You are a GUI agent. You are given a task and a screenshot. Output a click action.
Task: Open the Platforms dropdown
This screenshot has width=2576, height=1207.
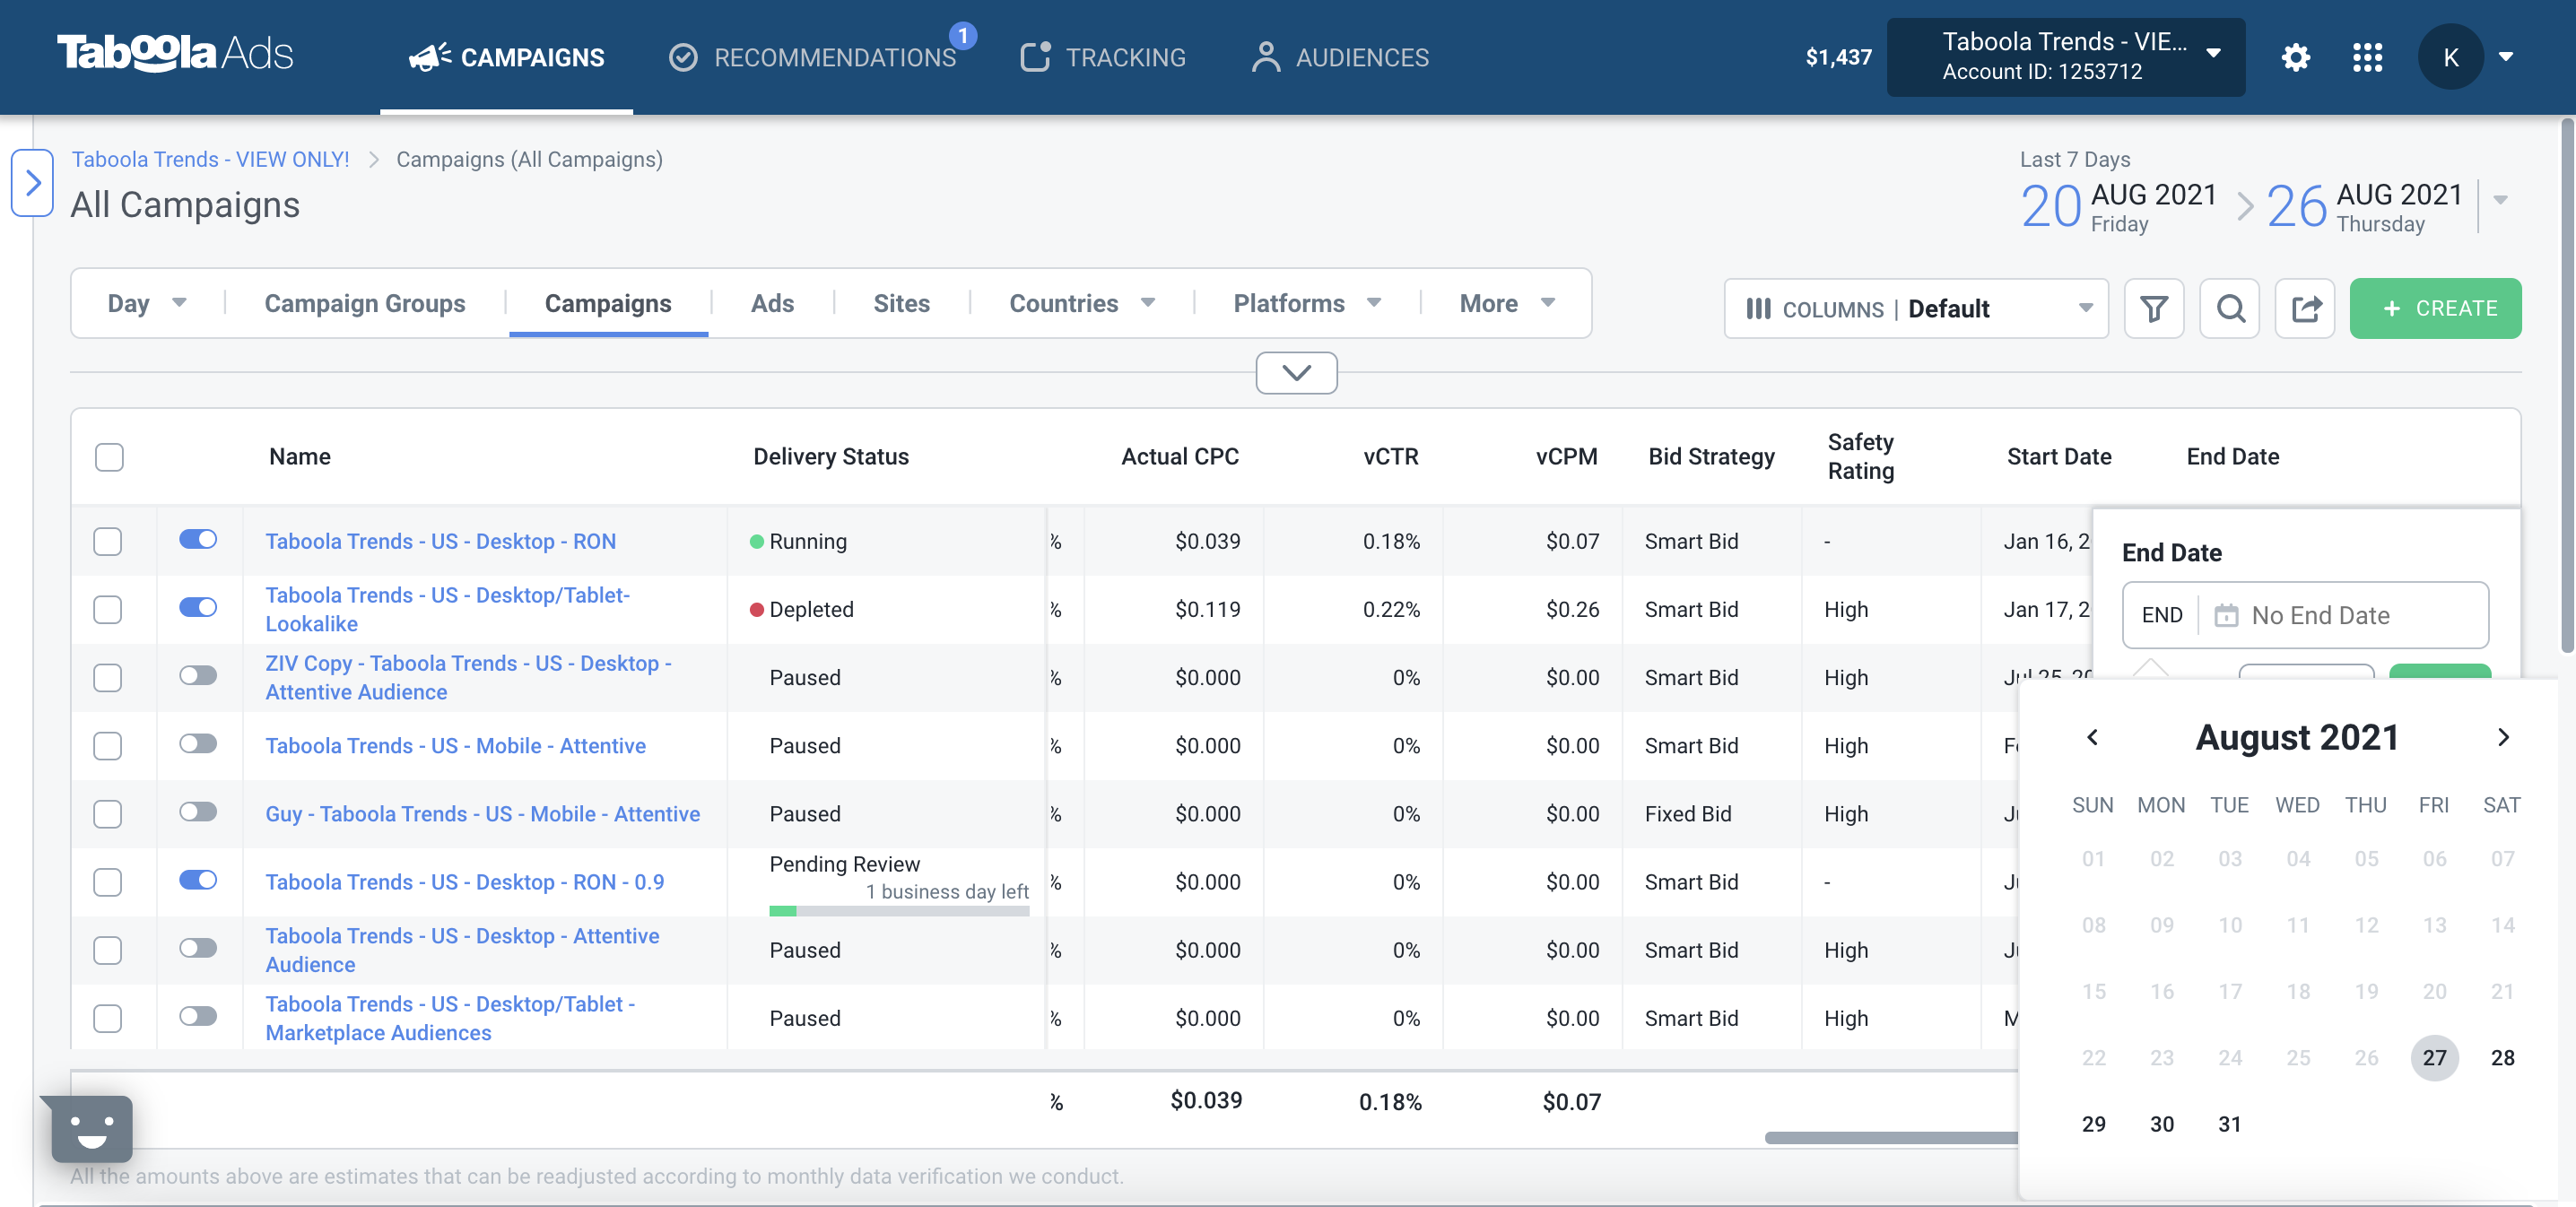click(1307, 303)
